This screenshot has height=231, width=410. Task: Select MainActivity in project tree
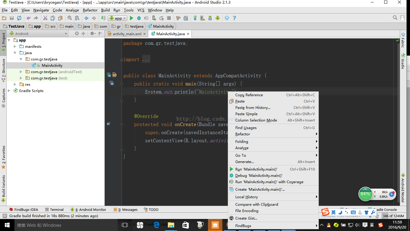(52, 66)
